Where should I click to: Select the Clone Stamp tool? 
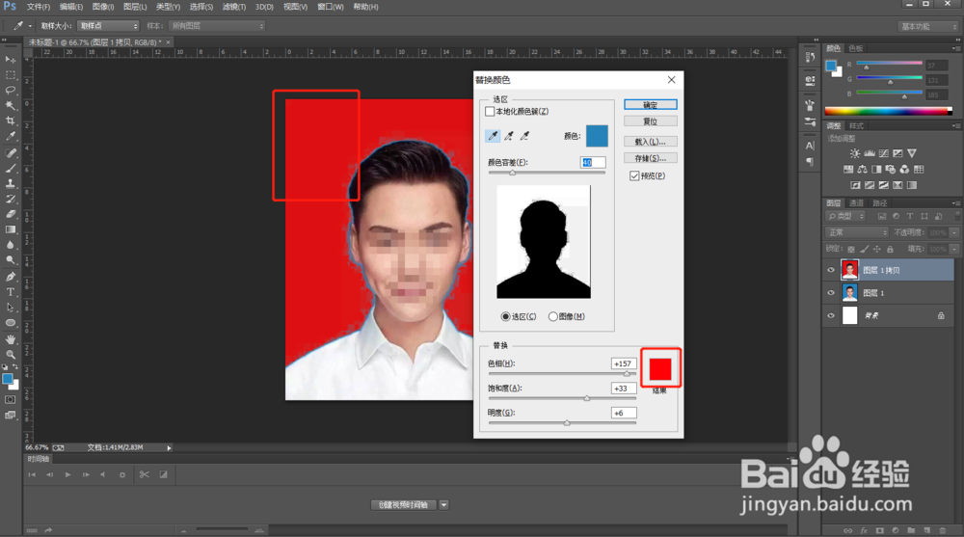[11, 183]
